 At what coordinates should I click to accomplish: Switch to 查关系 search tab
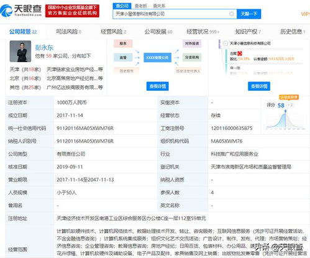pyautogui.click(x=159, y=6)
